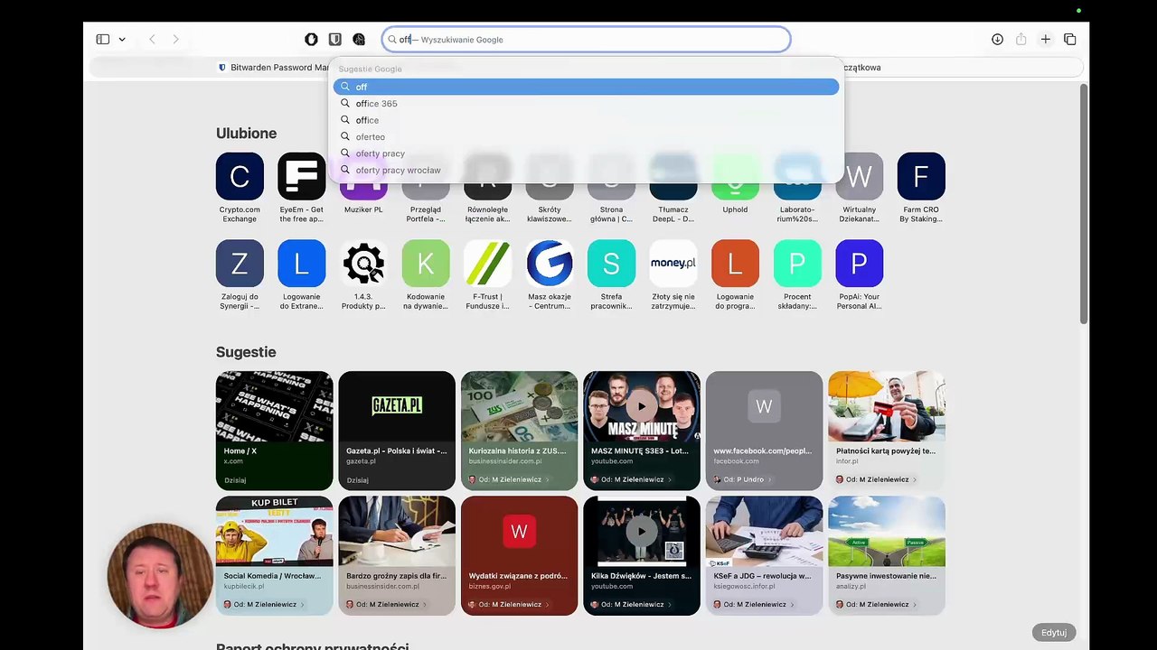Image resolution: width=1157 pixels, height=650 pixels.
Task: Open the Downloads button in the toolbar
Action: pyautogui.click(x=997, y=40)
